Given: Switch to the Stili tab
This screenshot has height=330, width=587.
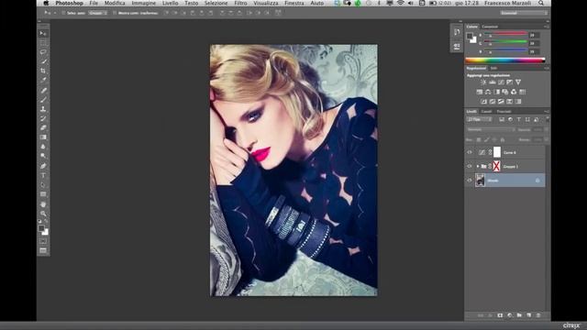Looking at the screenshot, I should [x=493, y=69].
